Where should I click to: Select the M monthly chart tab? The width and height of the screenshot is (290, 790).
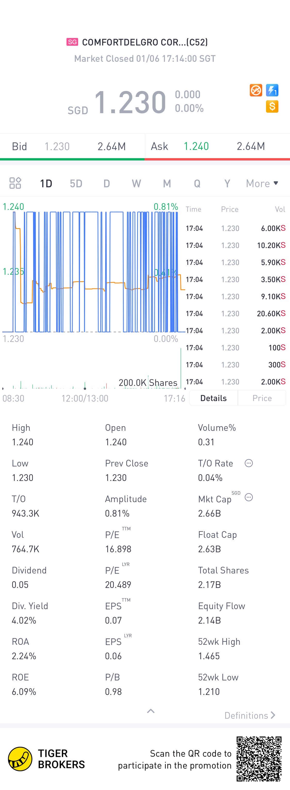click(x=167, y=183)
